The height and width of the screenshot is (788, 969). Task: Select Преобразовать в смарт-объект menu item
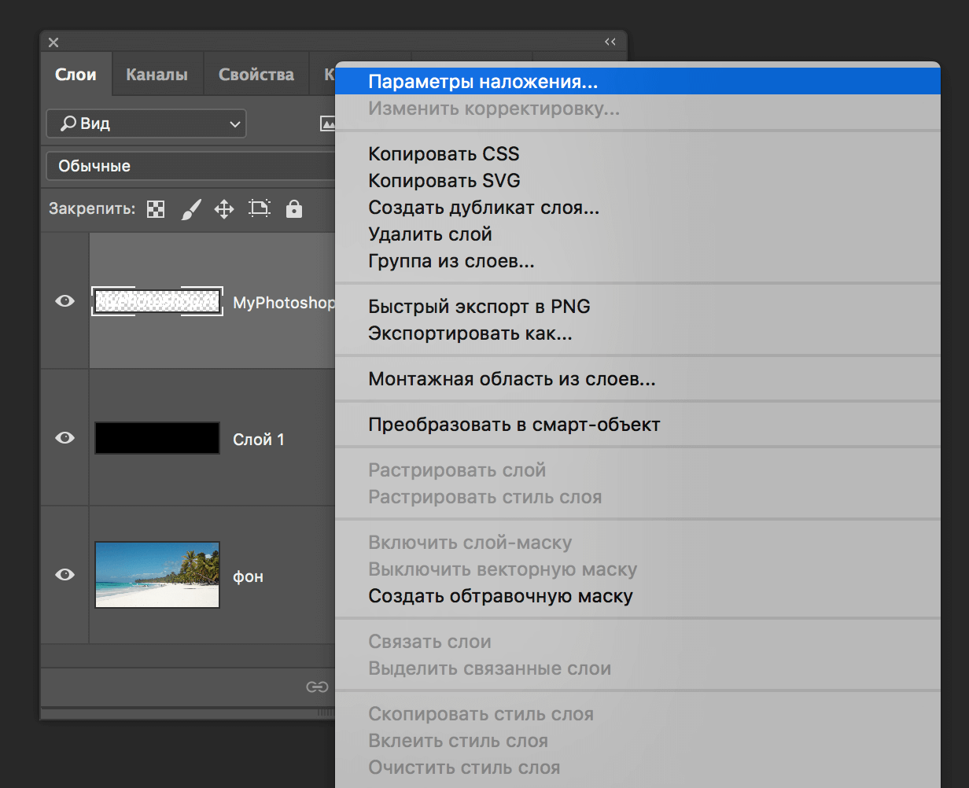[514, 425]
